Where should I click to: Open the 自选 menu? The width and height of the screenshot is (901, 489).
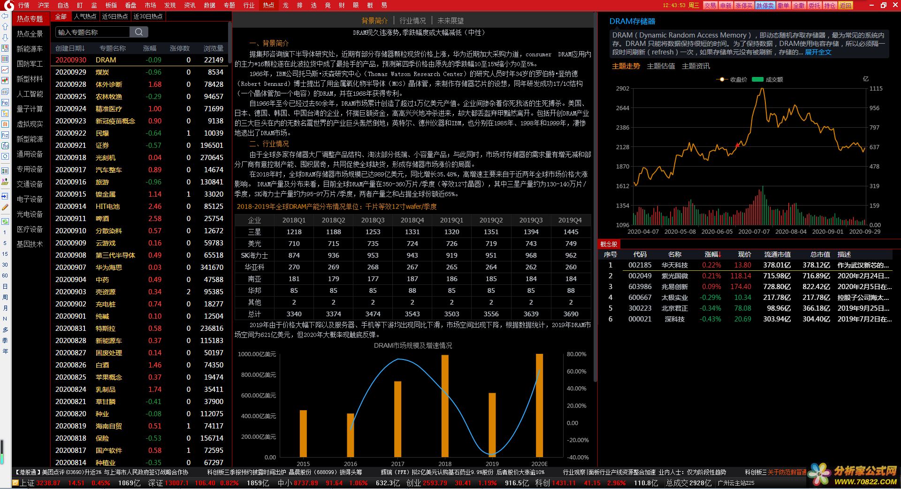[x=63, y=5]
